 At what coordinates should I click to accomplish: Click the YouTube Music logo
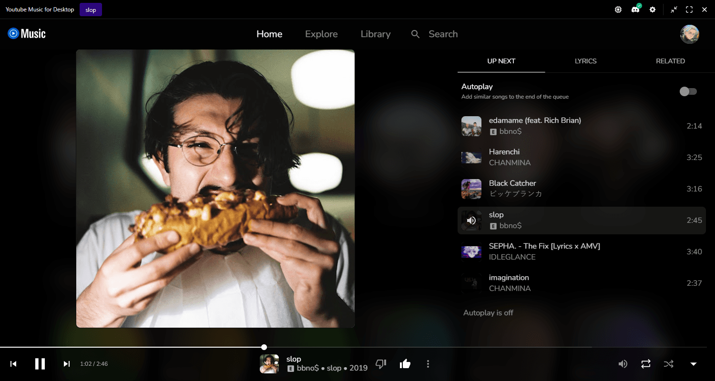27,33
